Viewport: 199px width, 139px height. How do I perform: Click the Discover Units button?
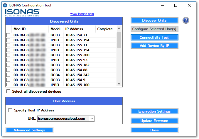click(154, 21)
